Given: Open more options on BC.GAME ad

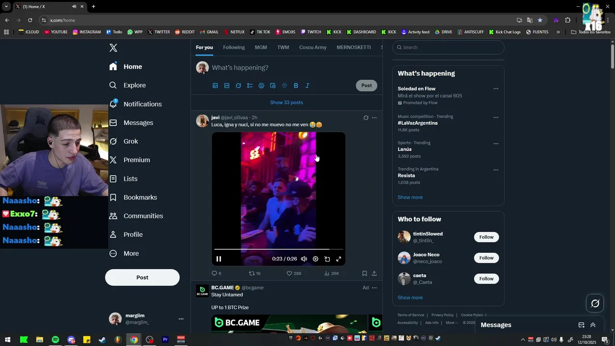Looking at the screenshot, I should [374, 288].
